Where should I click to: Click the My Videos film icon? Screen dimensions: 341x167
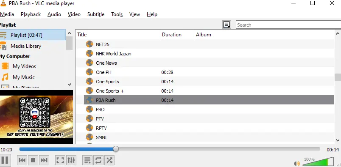pyautogui.click(x=5, y=66)
